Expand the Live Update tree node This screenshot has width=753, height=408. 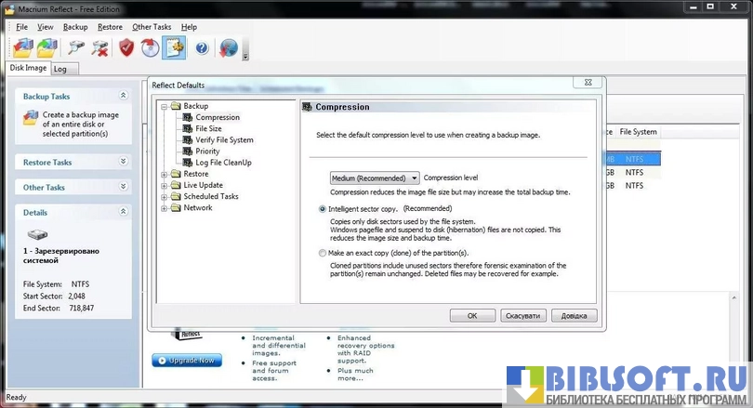coord(165,186)
